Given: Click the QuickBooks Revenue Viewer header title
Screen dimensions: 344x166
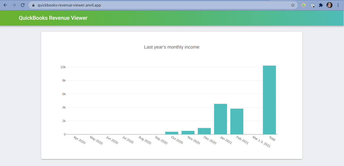Looking at the screenshot, I should click(x=53, y=18).
